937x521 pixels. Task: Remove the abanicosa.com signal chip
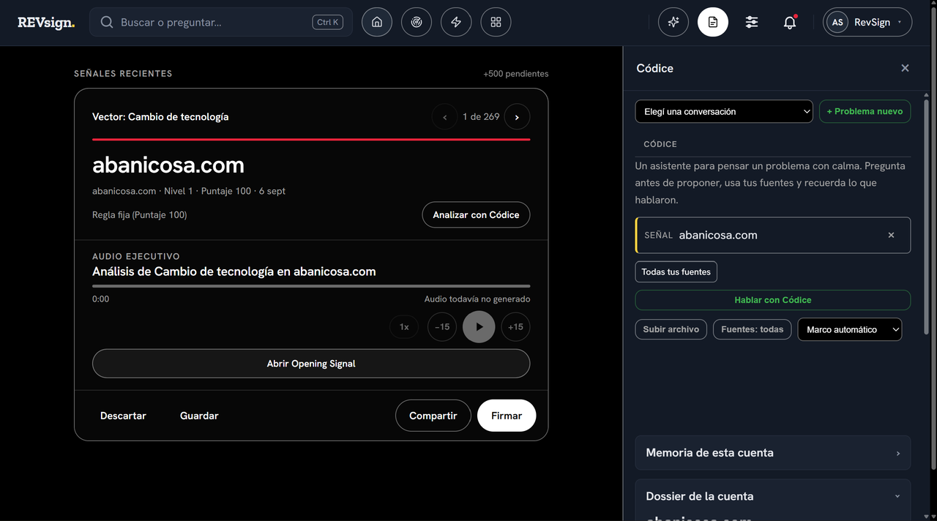tap(891, 235)
